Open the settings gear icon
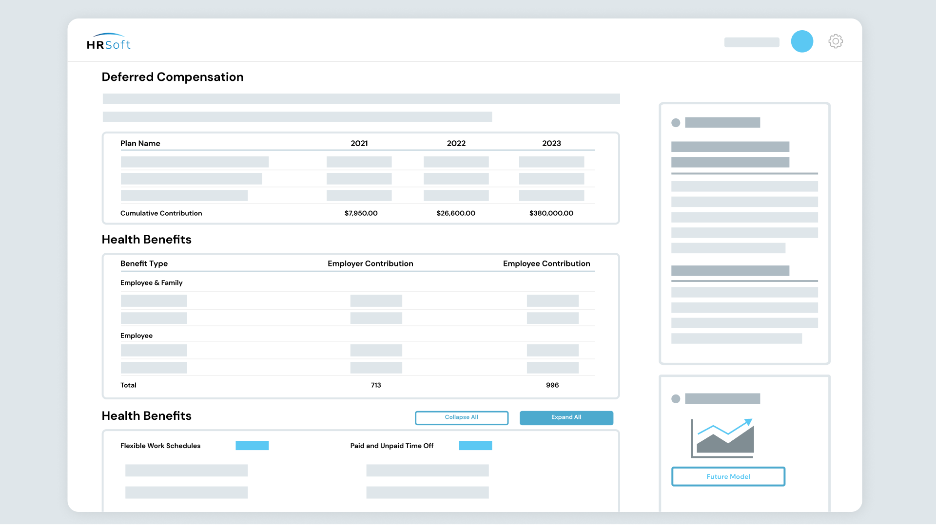 click(x=836, y=41)
